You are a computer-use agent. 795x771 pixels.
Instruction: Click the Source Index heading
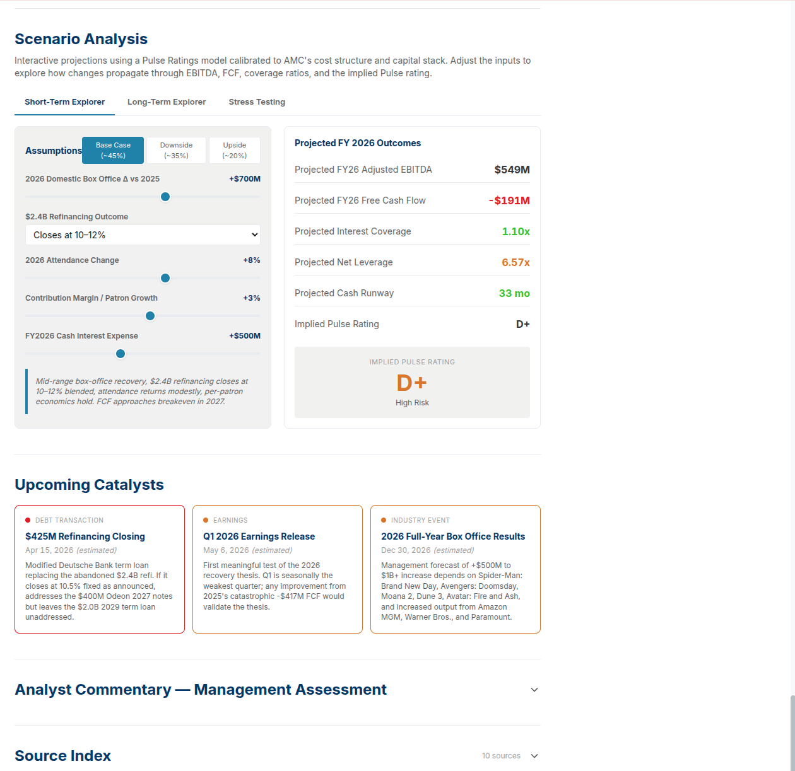coord(62,756)
